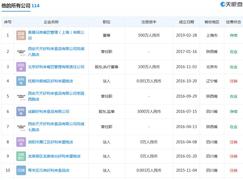Select the date 2016-09-29

[x=187, y=96]
